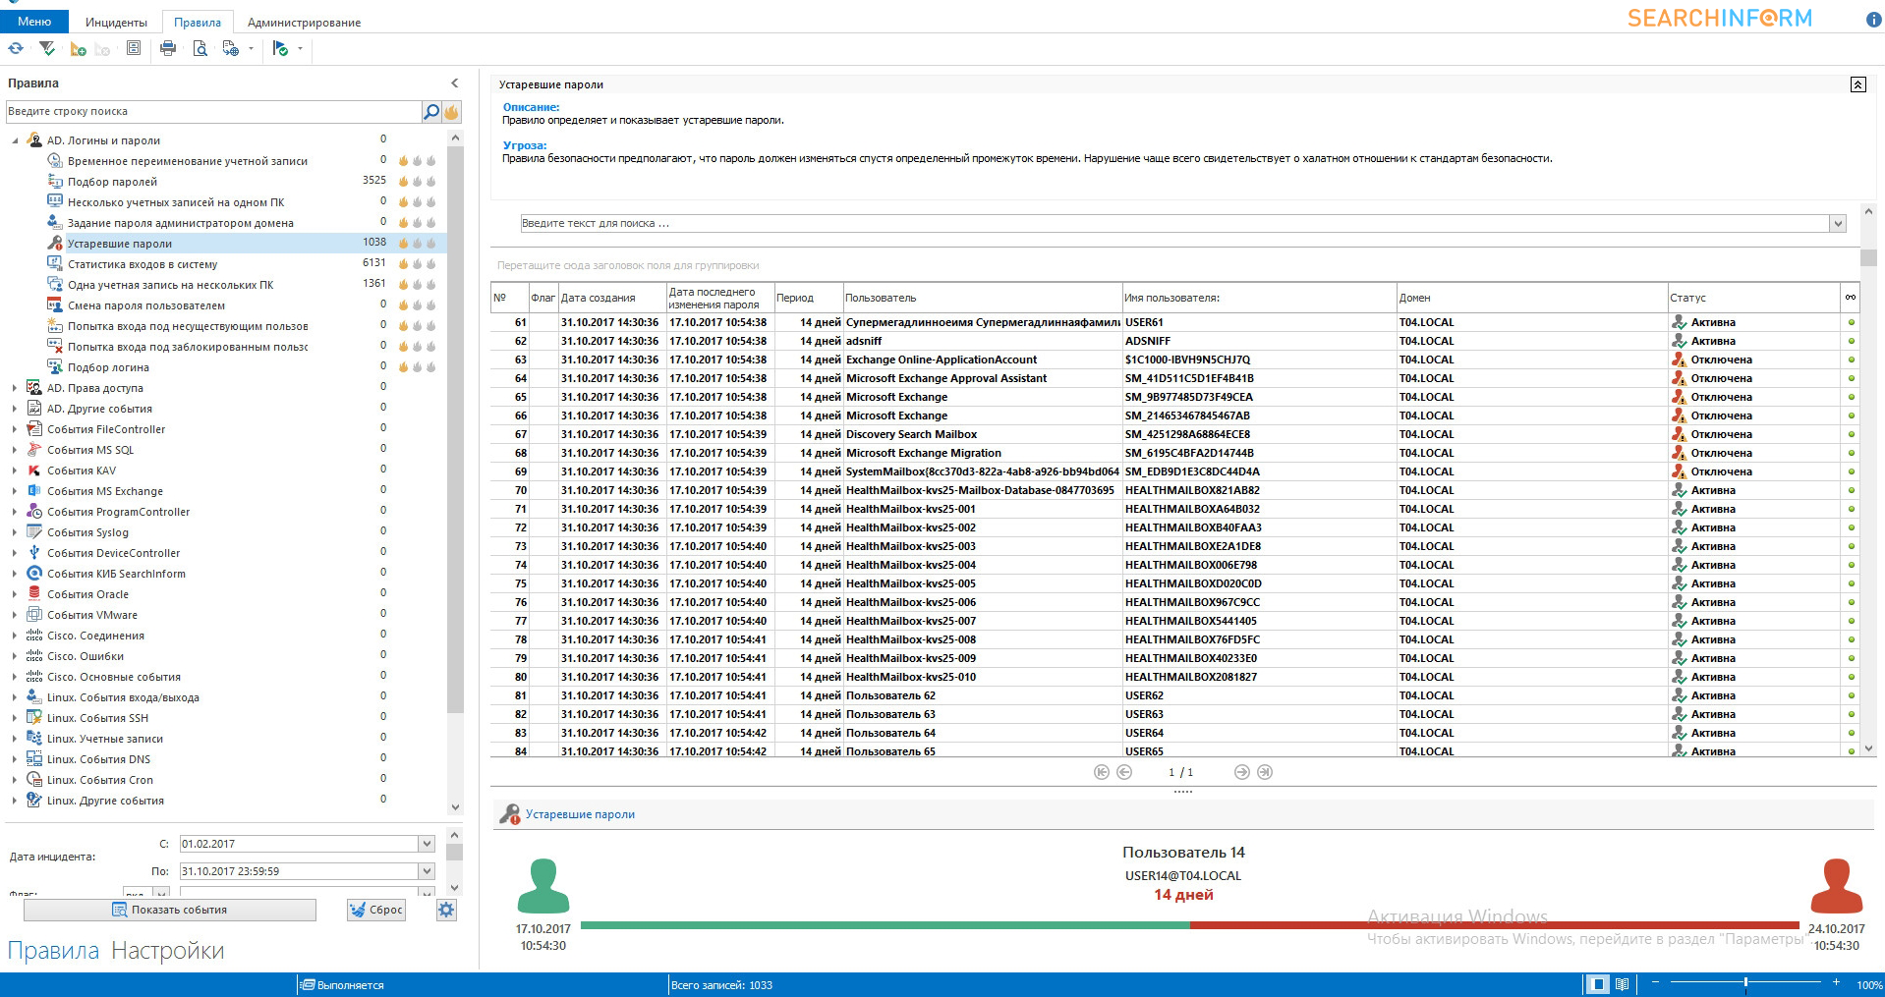Image resolution: width=1885 pixels, height=997 pixels.
Task: Print the current rule results
Action: [x=168, y=48]
